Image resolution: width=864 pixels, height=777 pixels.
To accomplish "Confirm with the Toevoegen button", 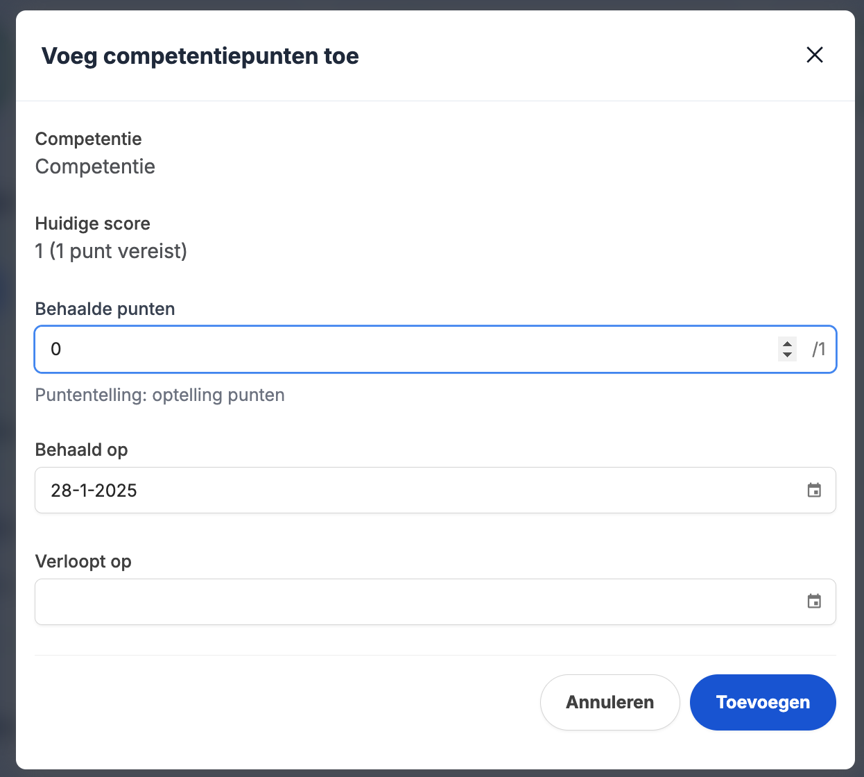I will (763, 702).
